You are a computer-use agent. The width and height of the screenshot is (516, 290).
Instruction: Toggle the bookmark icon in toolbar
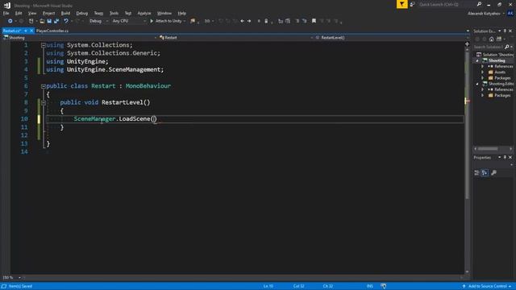(x=314, y=21)
